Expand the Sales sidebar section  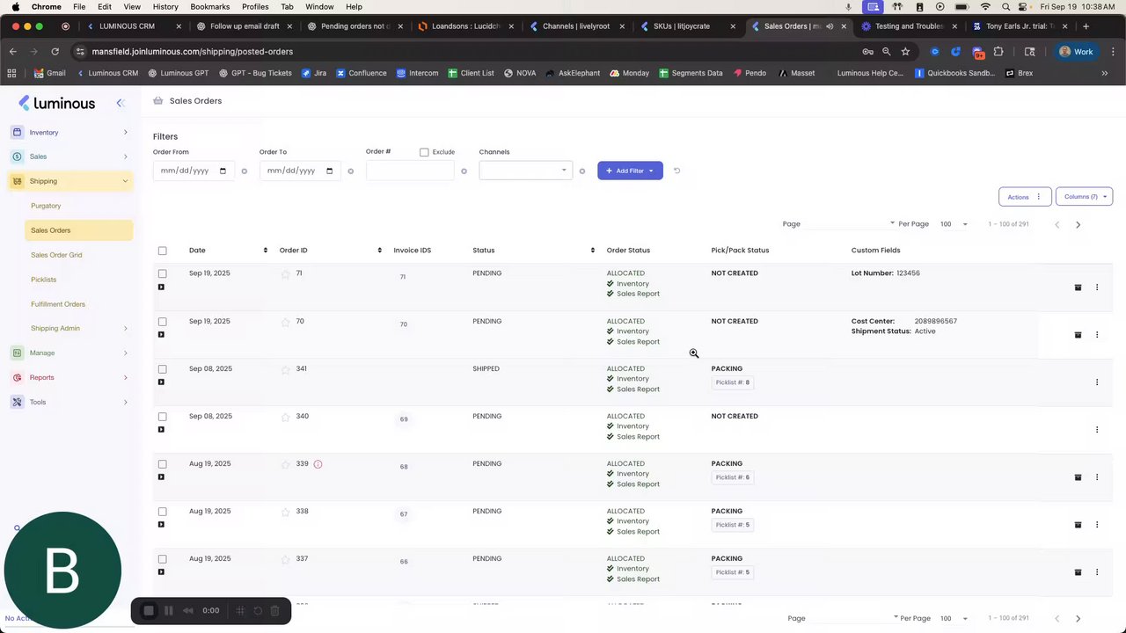pyautogui.click(x=70, y=156)
